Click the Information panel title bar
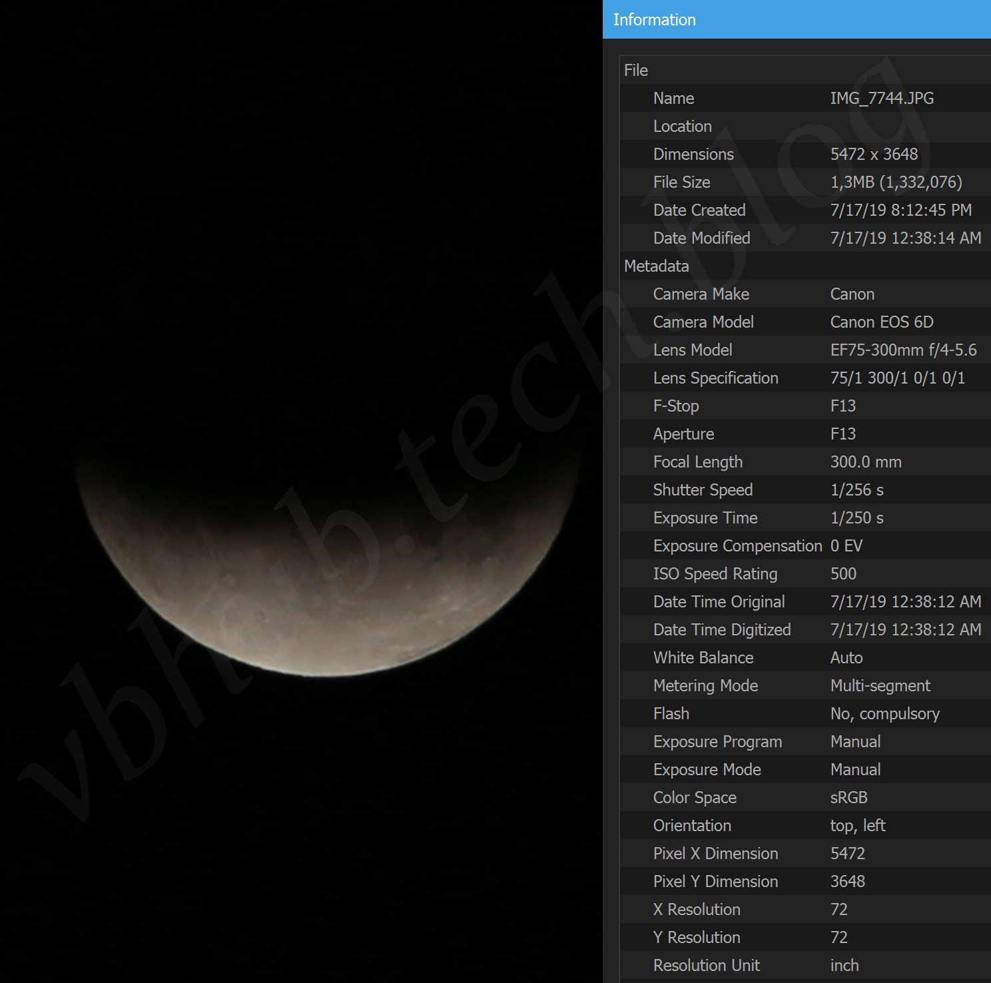Viewport: 991px width, 983px height. [796, 20]
